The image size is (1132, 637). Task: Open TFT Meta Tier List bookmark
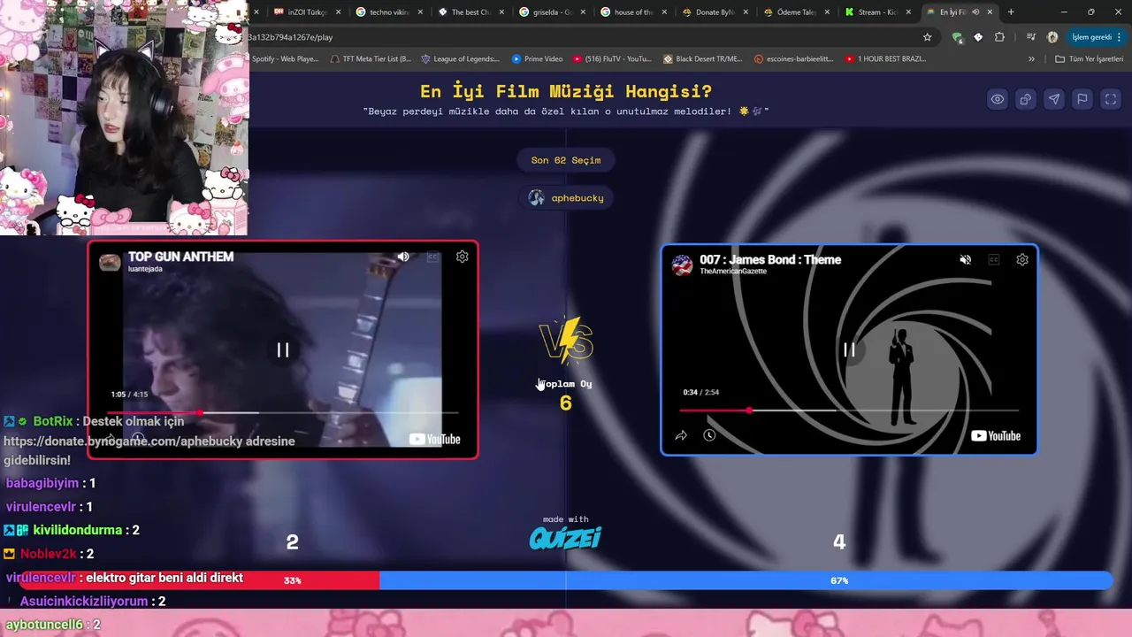pyautogui.click(x=371, y=58)
